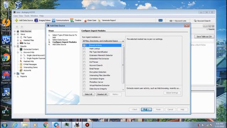
Task: Click the Add Data Source toolbar icon
Action: (x=17, y=20)
